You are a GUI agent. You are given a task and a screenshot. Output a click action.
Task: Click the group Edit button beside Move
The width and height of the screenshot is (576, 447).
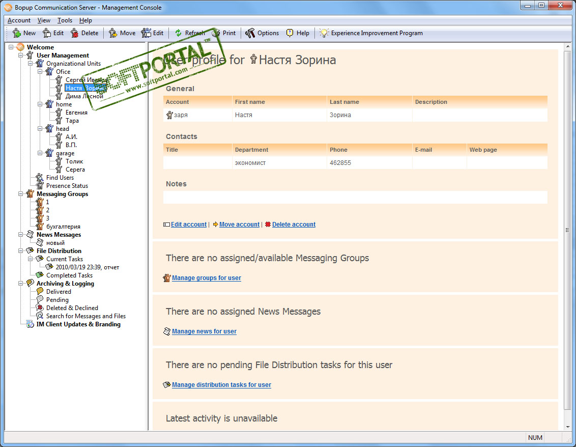(x=153, y=33)
